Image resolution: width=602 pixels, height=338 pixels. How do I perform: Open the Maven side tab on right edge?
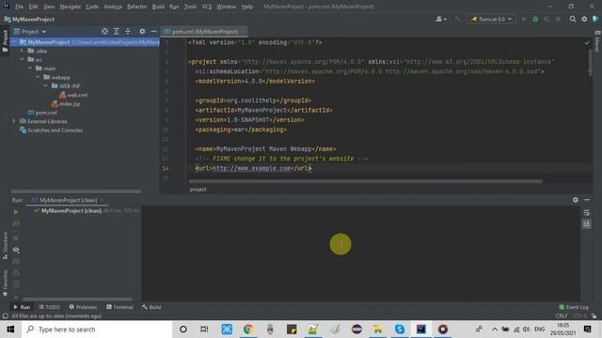[597, 41]
